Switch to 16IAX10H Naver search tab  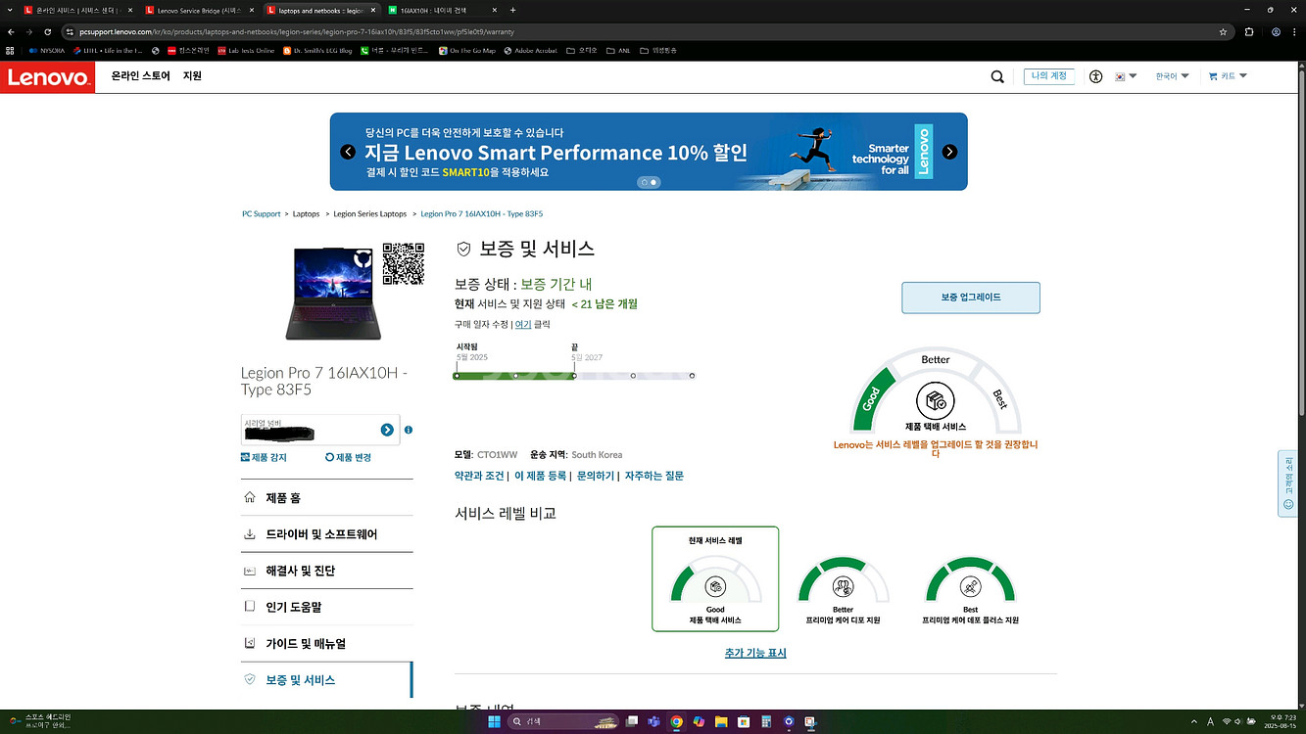pyautogui.click(x=442, y=10)
